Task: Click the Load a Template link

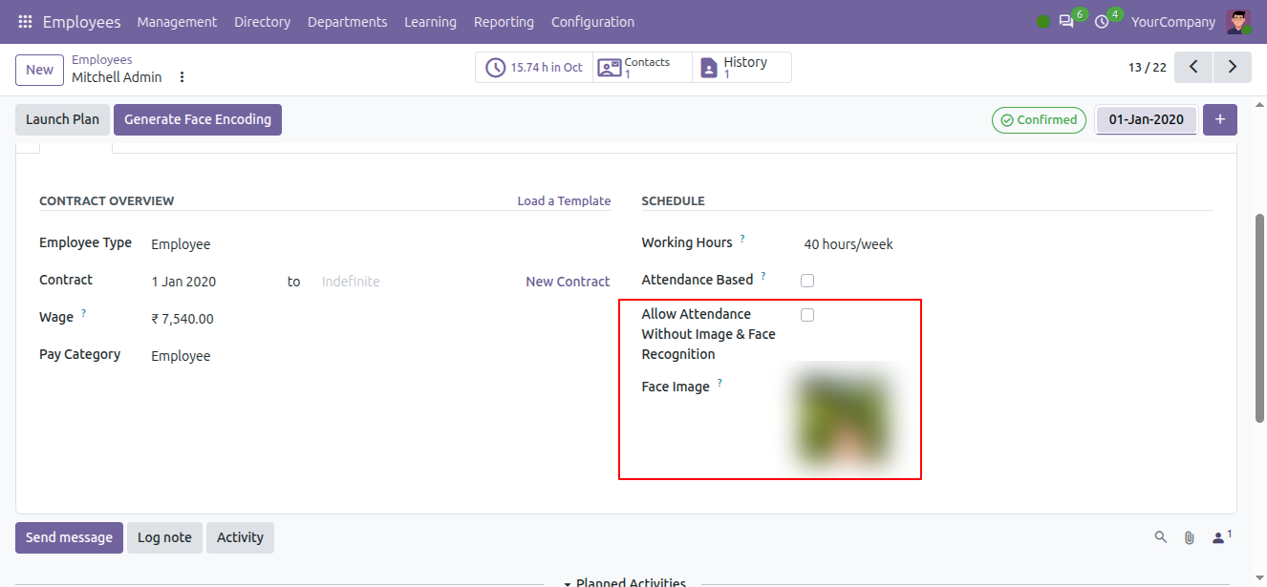Action: click(x=564, y=201)
